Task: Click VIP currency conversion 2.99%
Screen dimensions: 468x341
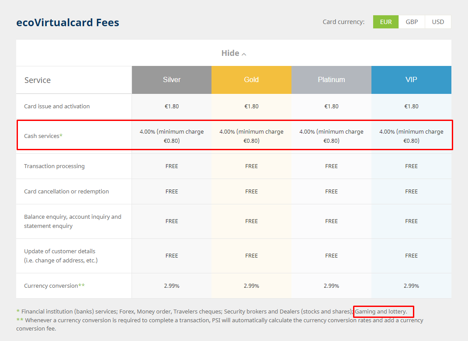Action: pos(411,286)
